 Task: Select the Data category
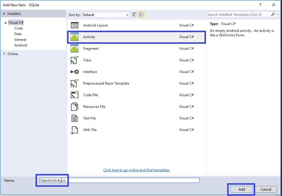point(18,34)
